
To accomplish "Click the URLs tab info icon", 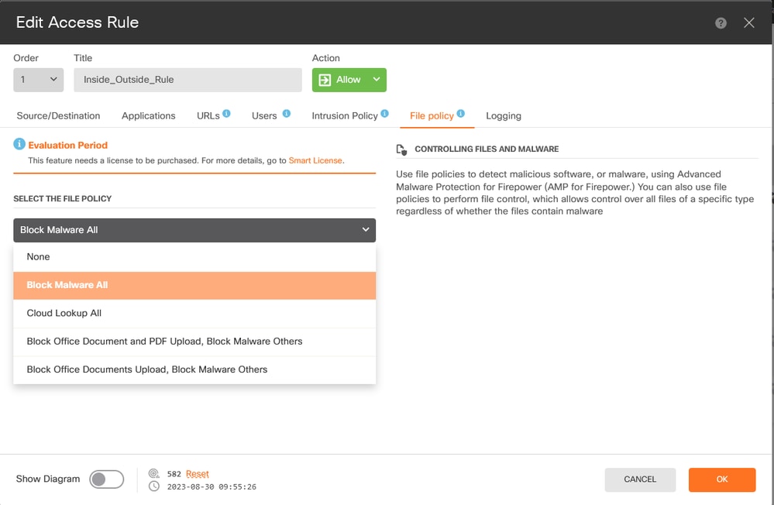I will point(226,114).
